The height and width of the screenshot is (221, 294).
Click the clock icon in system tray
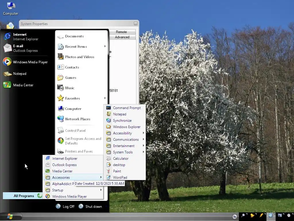point(289,215)
